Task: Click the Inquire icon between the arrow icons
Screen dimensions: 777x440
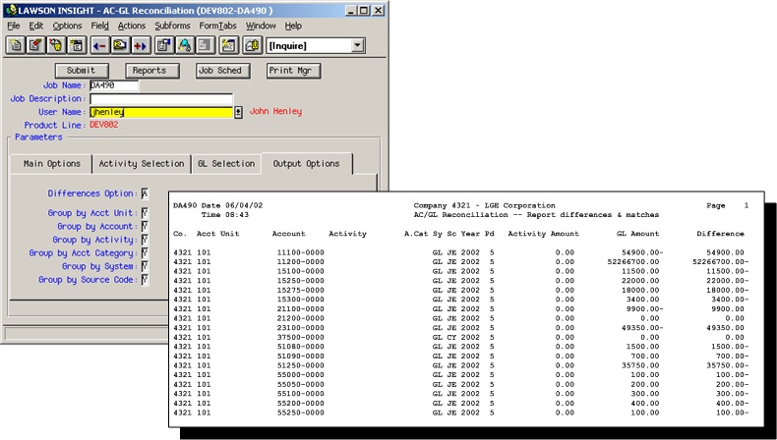Action: pyautogui.click(x=120, y=45)
